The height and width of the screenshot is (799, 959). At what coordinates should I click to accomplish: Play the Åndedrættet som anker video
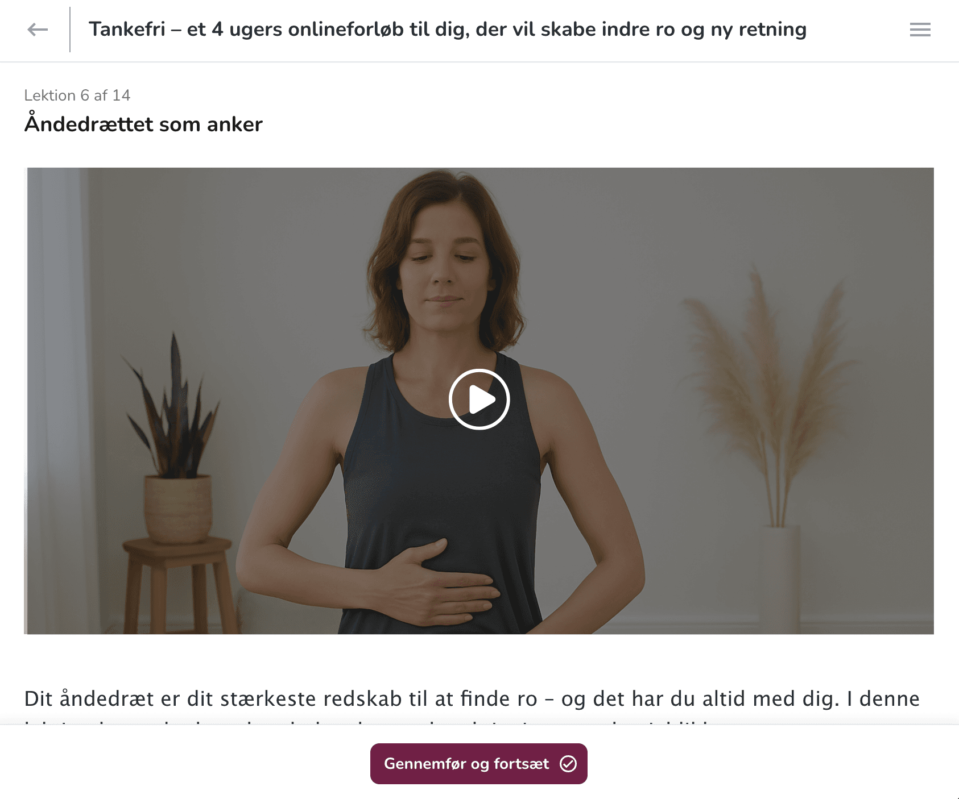point(479,399)
